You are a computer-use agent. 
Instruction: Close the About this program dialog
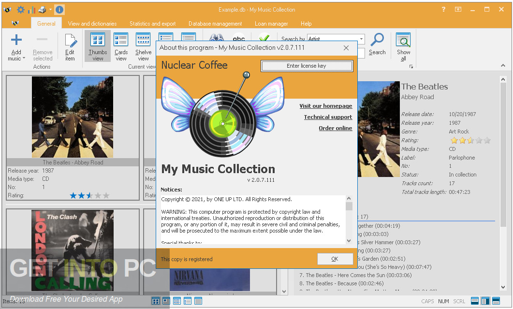(x=346, y=48)
